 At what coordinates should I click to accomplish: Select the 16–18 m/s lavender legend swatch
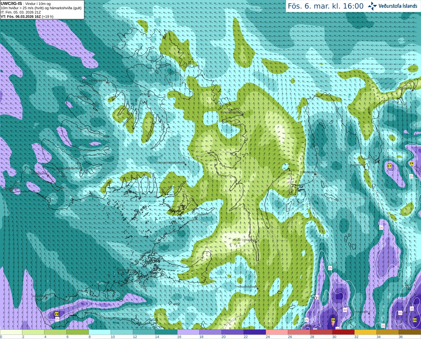[x=188, y=332]
